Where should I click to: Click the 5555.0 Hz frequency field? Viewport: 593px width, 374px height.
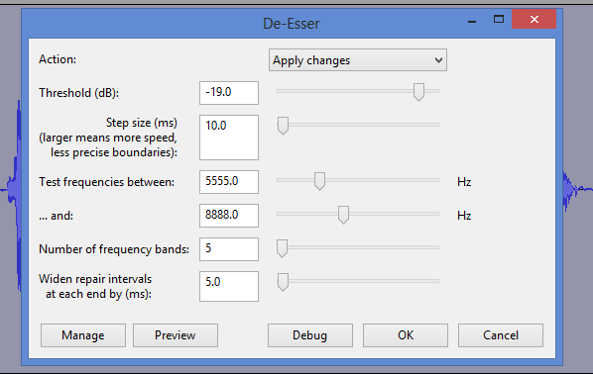click(229, 182)
